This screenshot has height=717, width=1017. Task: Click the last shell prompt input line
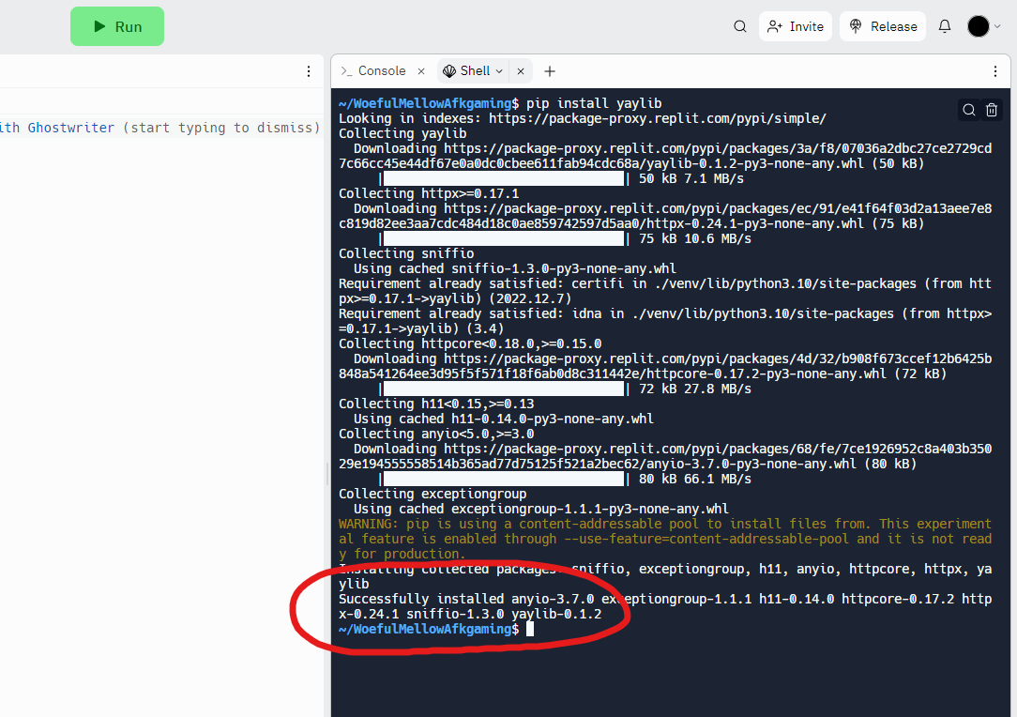pos(436,629)
